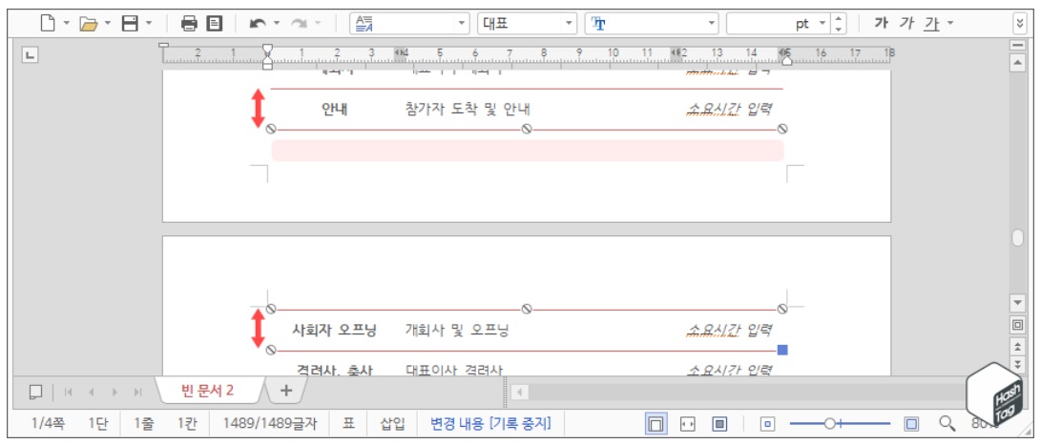Expand the redo history dropdown

pos(317,24)
